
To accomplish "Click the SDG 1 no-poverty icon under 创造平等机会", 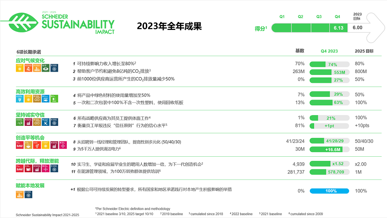I will (20, 145).
